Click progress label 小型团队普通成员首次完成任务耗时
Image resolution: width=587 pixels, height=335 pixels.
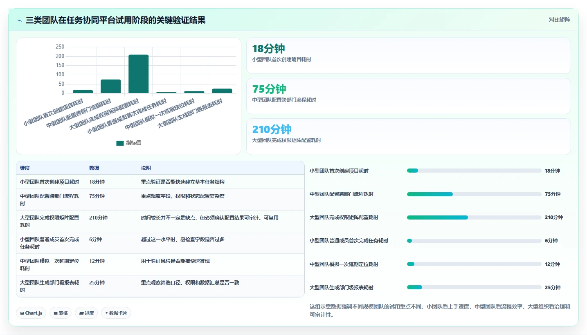[x=349, y=241]
